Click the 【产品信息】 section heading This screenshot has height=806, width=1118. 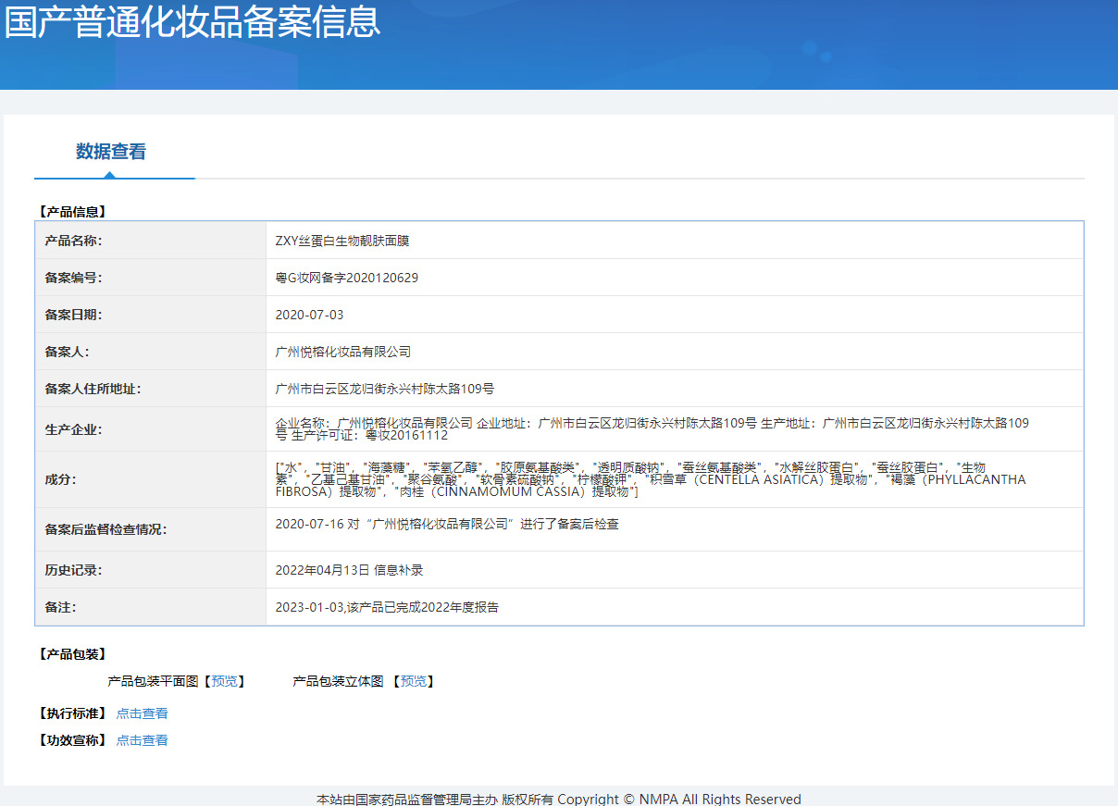tap(72, 212)
